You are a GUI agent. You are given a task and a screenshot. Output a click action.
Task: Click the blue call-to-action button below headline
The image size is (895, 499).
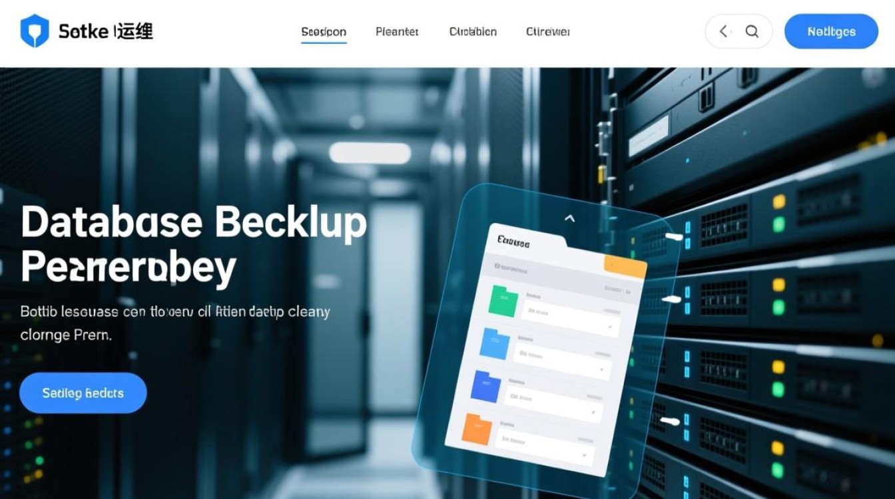83,393
